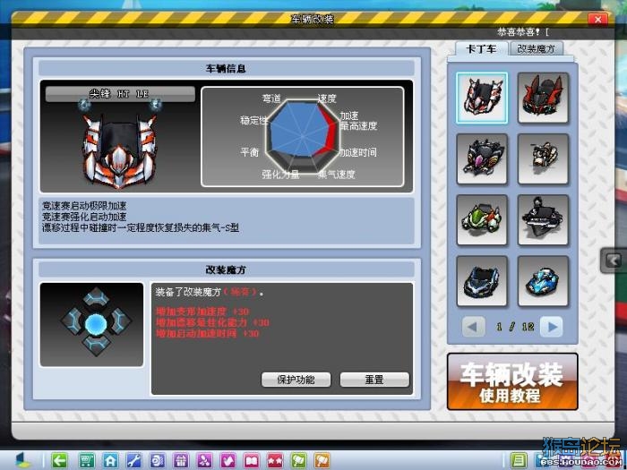
Task: Select the white-orange 尖锋 kart thumbnail
Action: click(x=482, y=98)
